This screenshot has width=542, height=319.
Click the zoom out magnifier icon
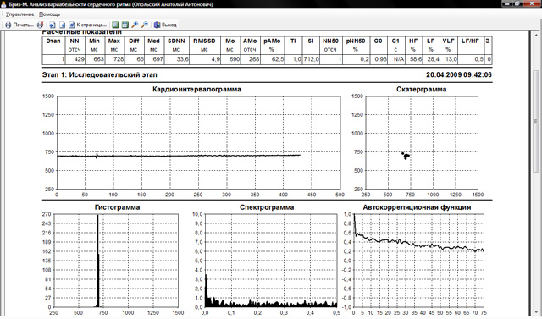pos(145,25)
